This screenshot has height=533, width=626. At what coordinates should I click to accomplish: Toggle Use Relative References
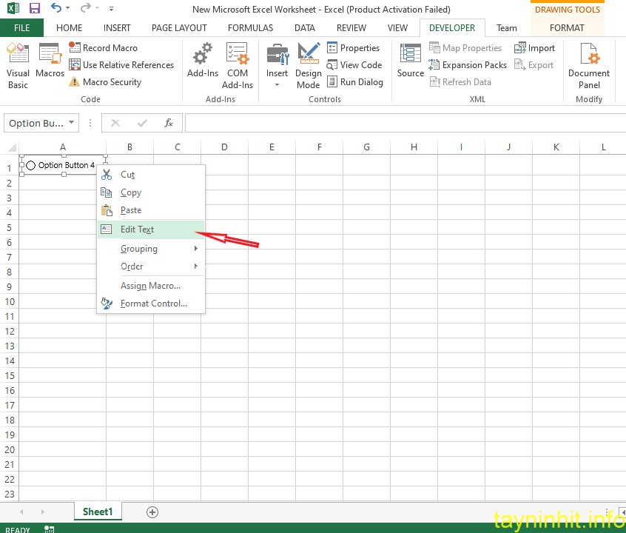(121, 65)
